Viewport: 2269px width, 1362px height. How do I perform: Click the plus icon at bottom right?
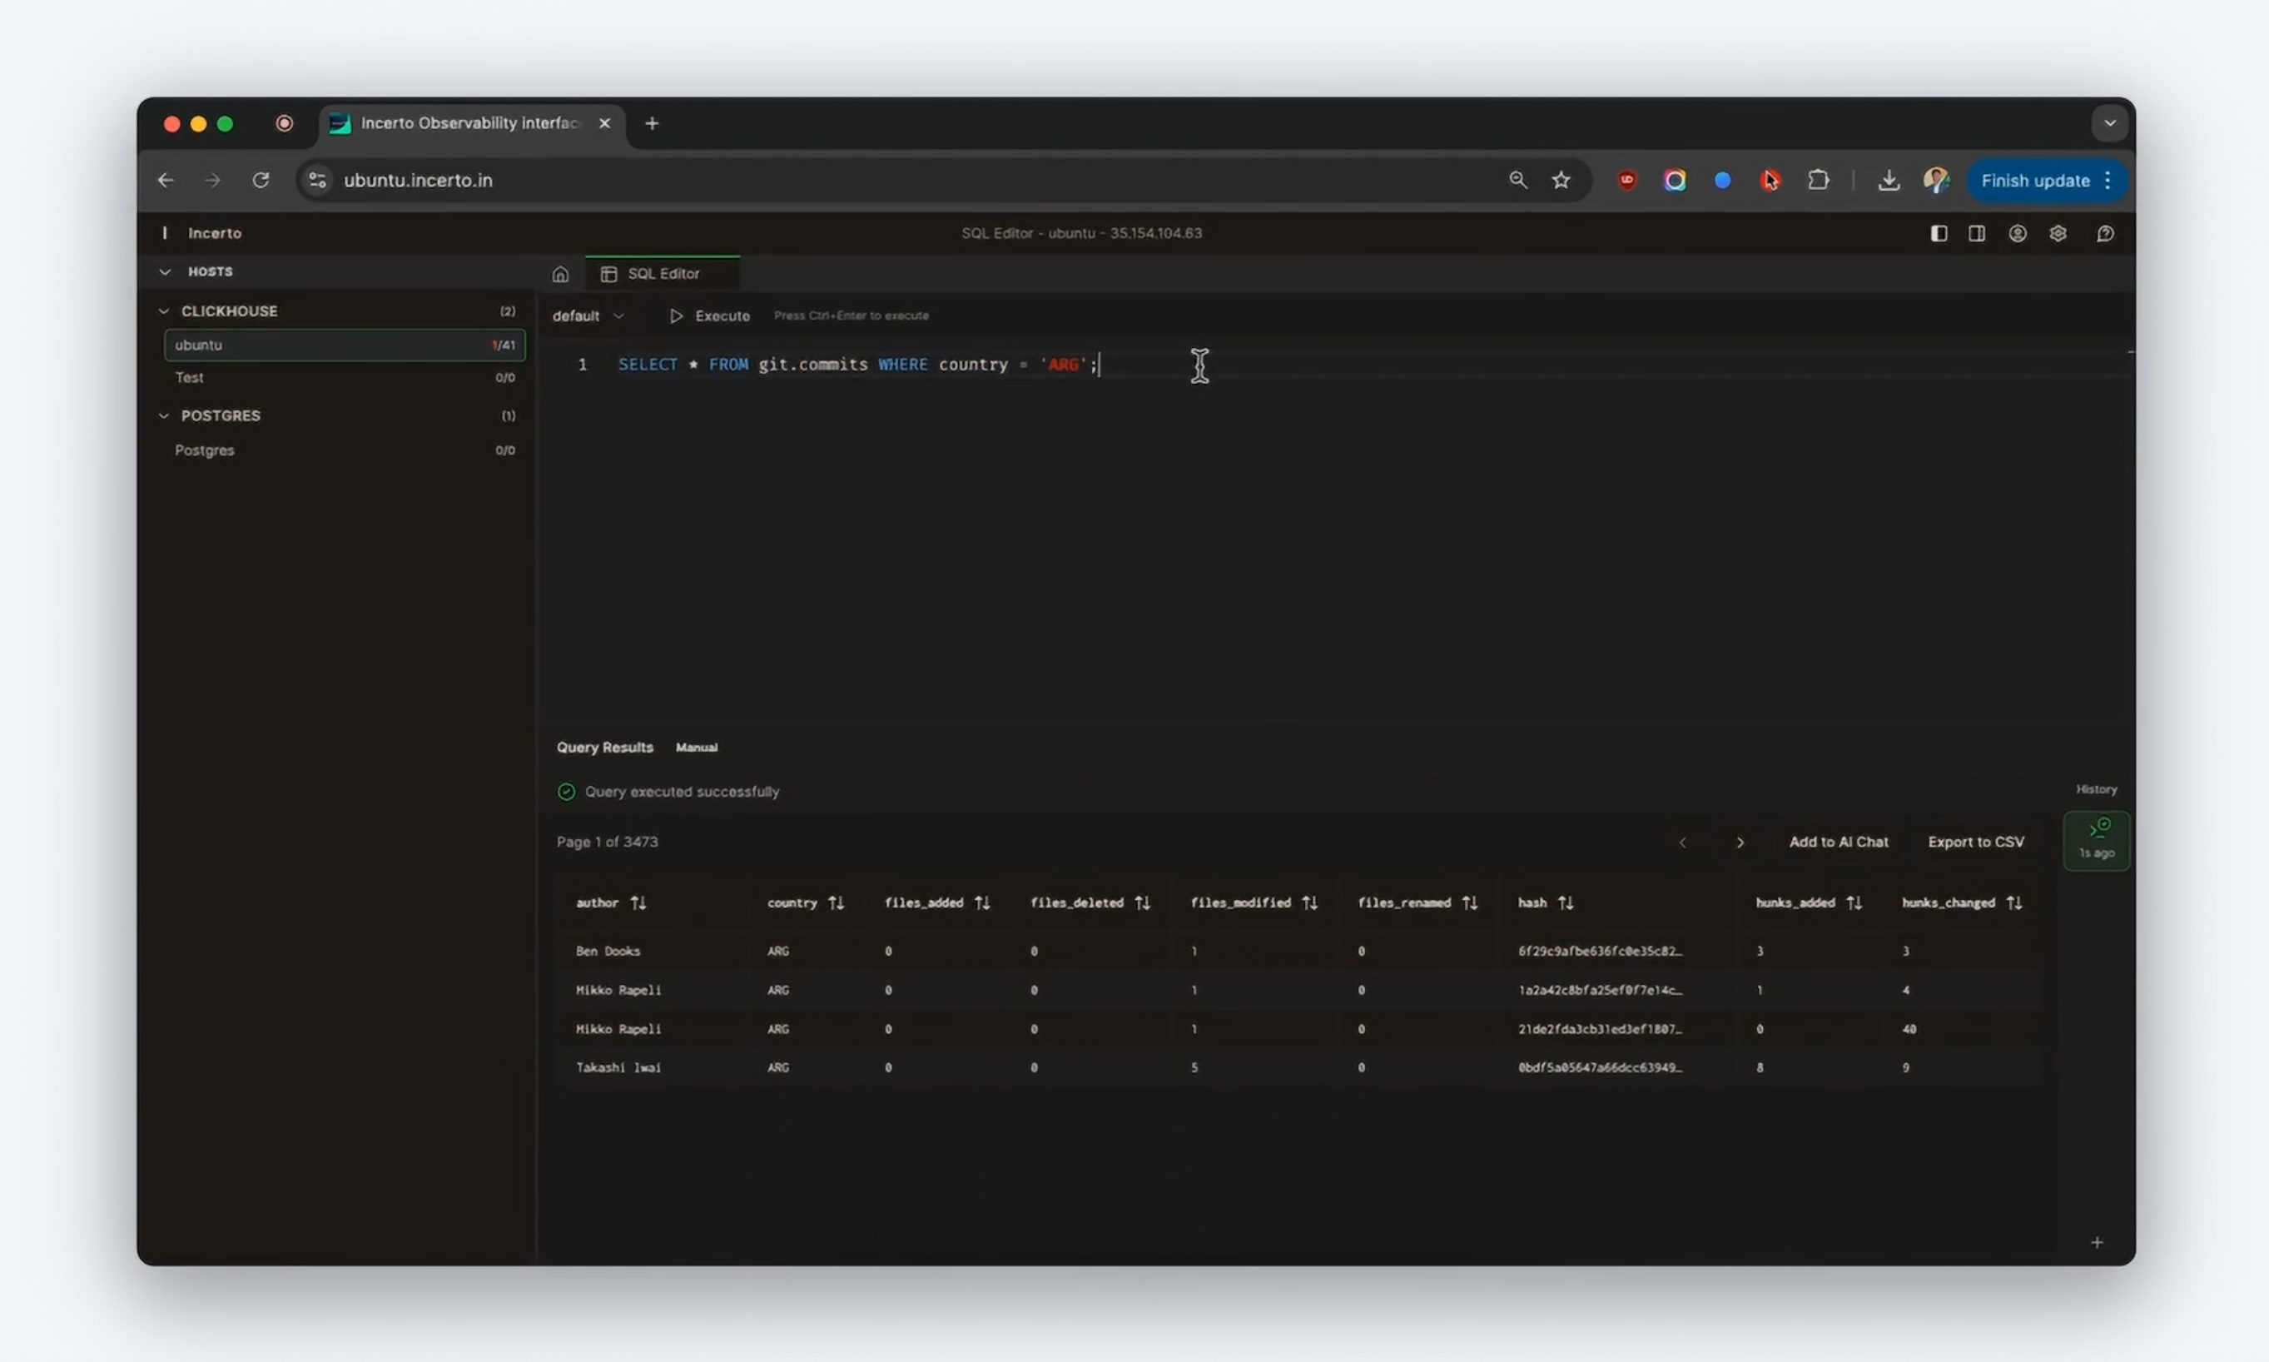click(2096, 1243)
